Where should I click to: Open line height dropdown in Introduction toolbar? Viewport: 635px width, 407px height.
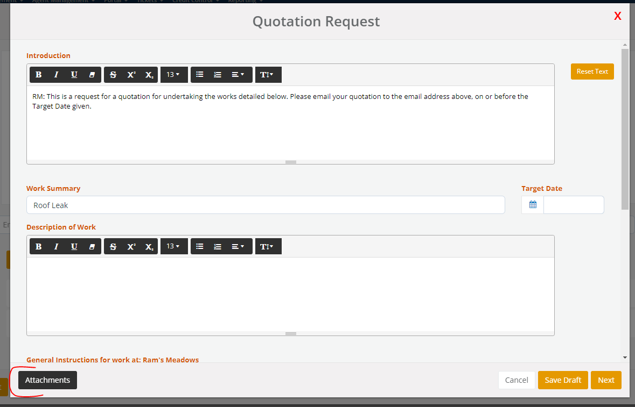[268, 75]
